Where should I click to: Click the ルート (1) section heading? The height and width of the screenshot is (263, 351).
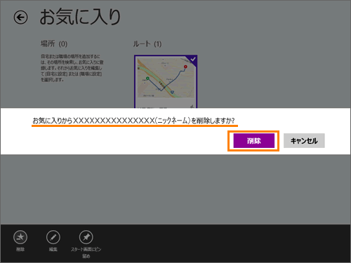(x=147, y=43)
